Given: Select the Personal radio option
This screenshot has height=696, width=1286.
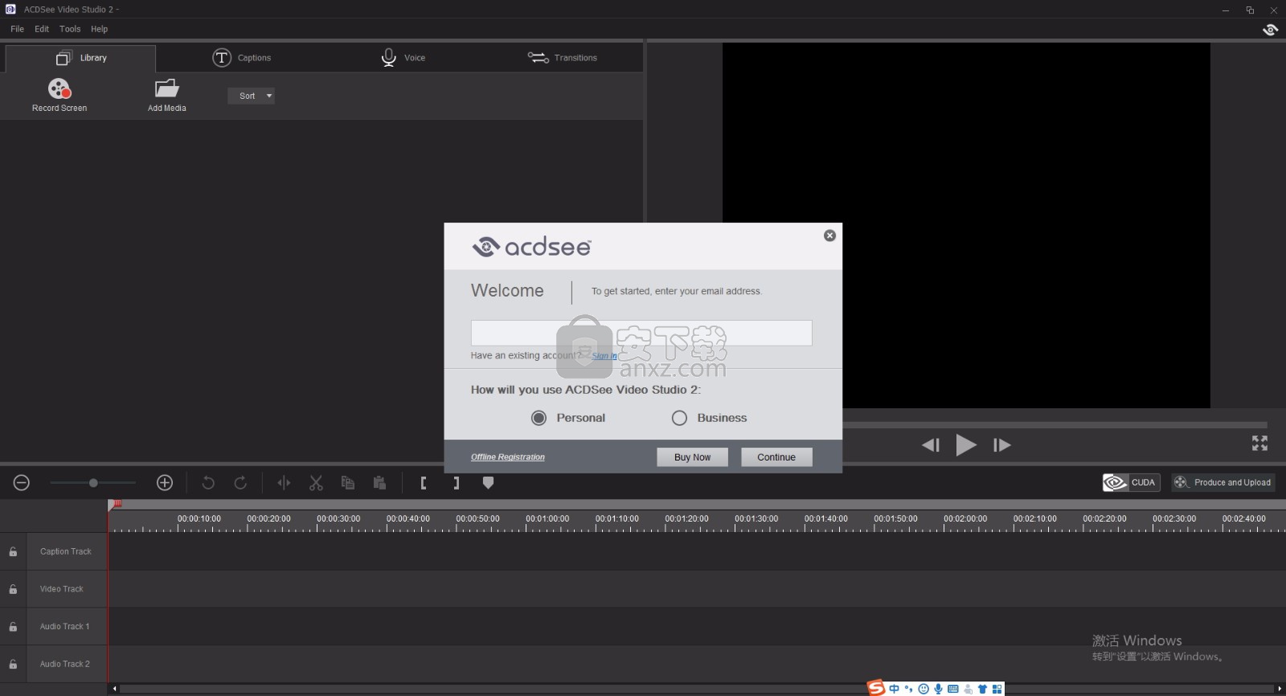Looking at the screenshot, I should (539, 418).
